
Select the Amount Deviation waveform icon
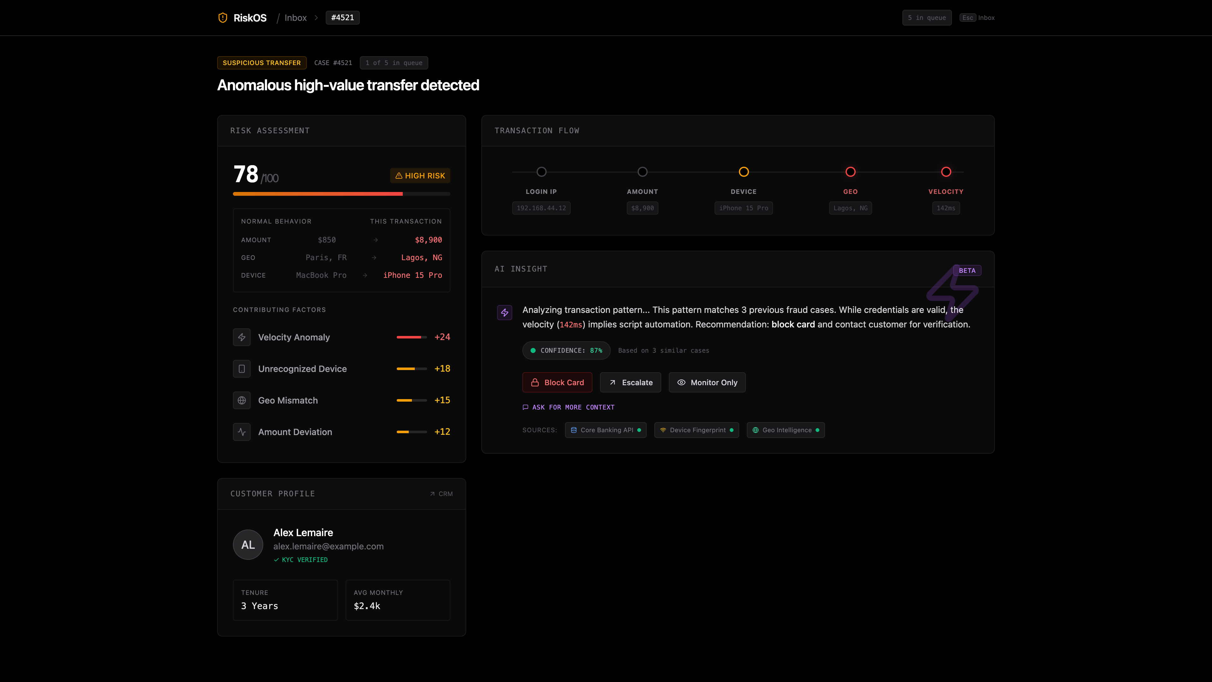coord(241,432)
